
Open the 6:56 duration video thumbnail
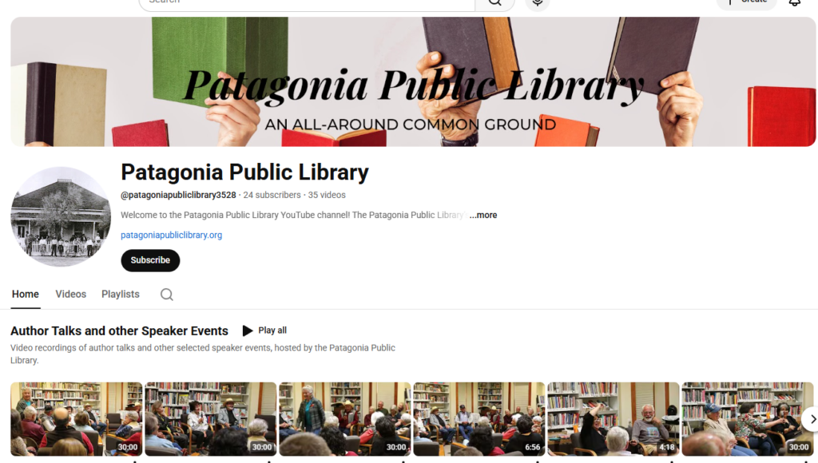pyautogui.click(x=479, y=419)
